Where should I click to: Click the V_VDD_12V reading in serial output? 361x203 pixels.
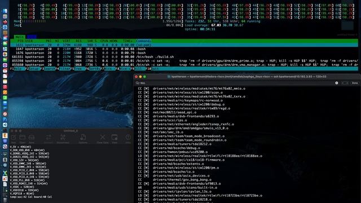pos(24,160)
